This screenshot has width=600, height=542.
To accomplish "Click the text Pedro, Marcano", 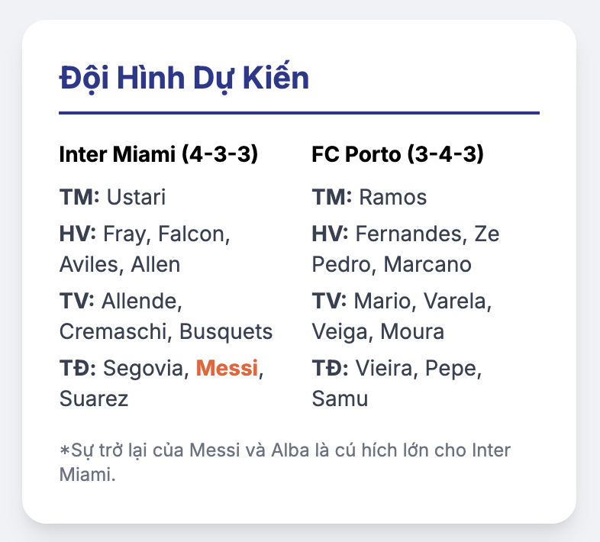I will tap(392, 264).
